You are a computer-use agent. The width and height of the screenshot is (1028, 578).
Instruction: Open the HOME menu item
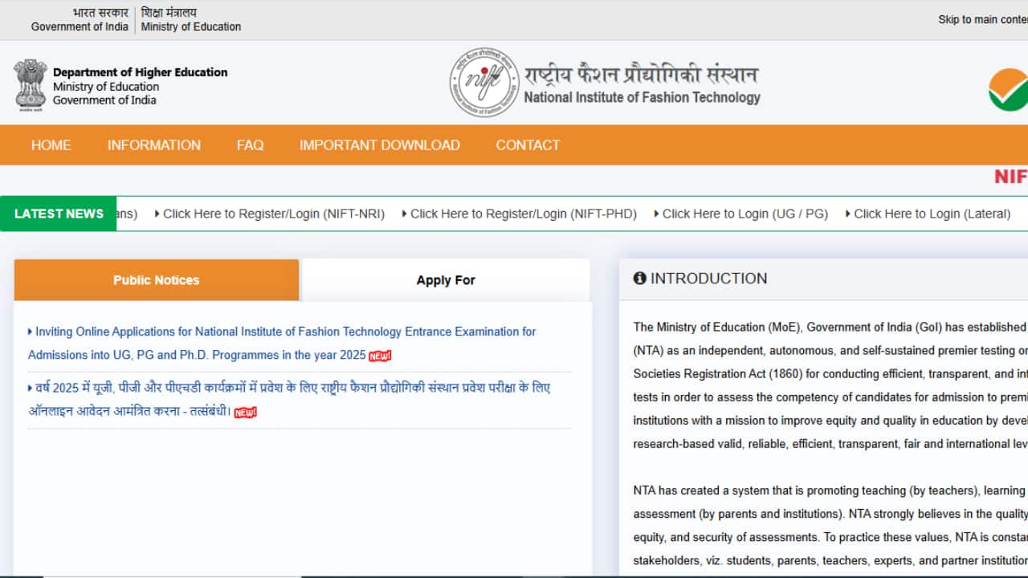point(51,144)
